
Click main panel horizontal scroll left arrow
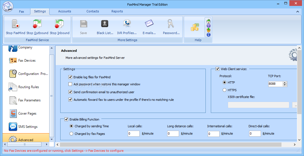coord(57,144)
